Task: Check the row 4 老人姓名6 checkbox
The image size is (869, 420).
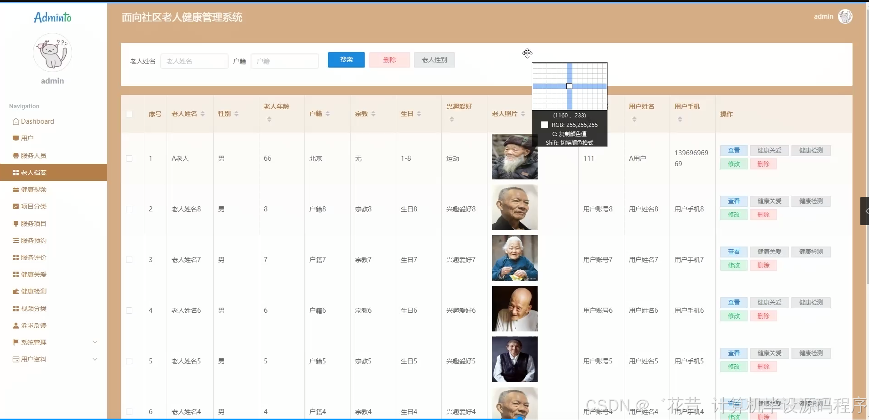Action: pyautogui.click(x=129, y=310)
